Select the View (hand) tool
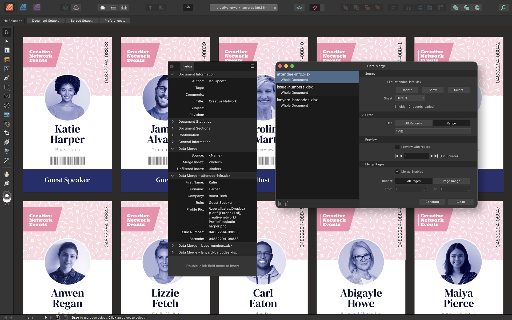This screenshot has height=320, width=512. 7,174
